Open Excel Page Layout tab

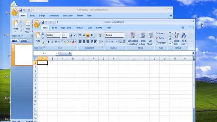tap(66, 28)
